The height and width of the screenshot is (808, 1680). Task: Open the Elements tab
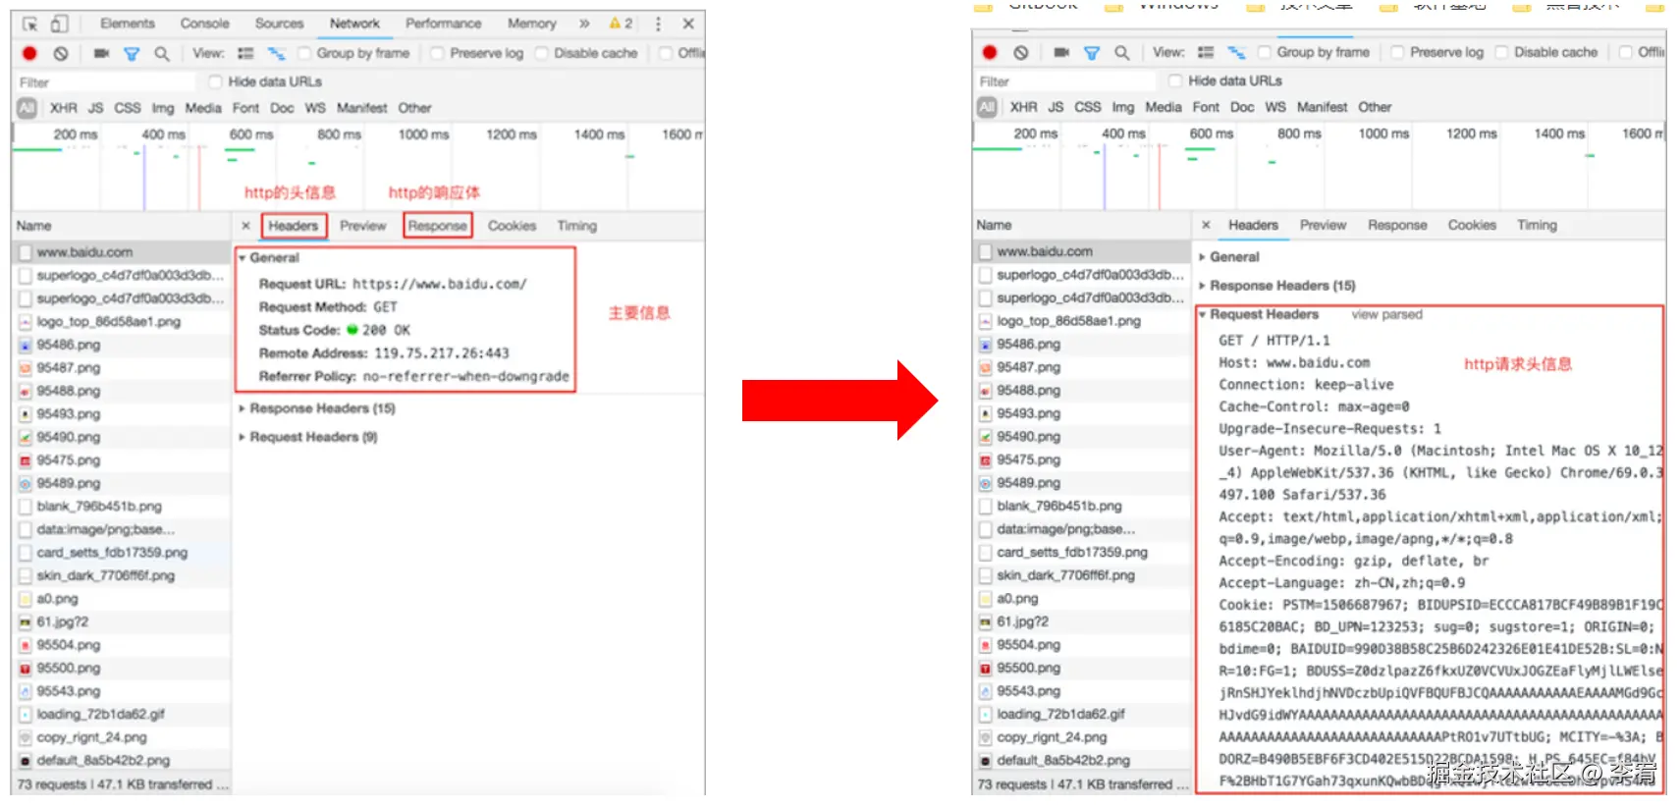coord(128,24)
